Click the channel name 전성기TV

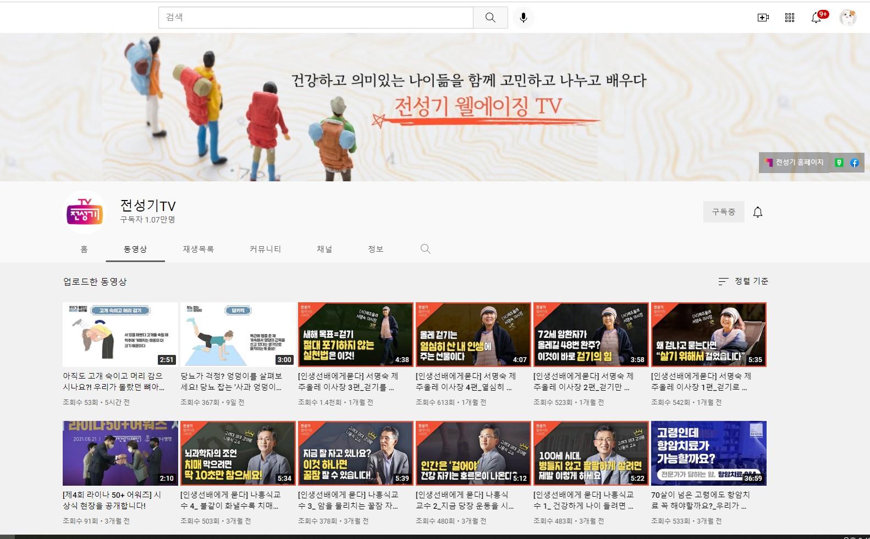coord(148,205)
